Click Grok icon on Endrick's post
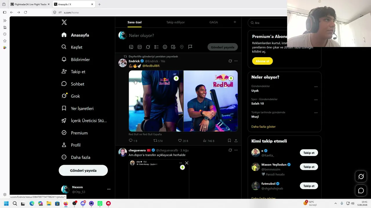The width and height of the screenshot is (371, 208). click(230, 61)
